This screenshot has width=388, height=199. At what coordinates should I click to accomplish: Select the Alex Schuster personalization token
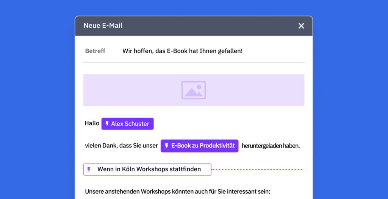pyautogui.click(x=127, y=124)
